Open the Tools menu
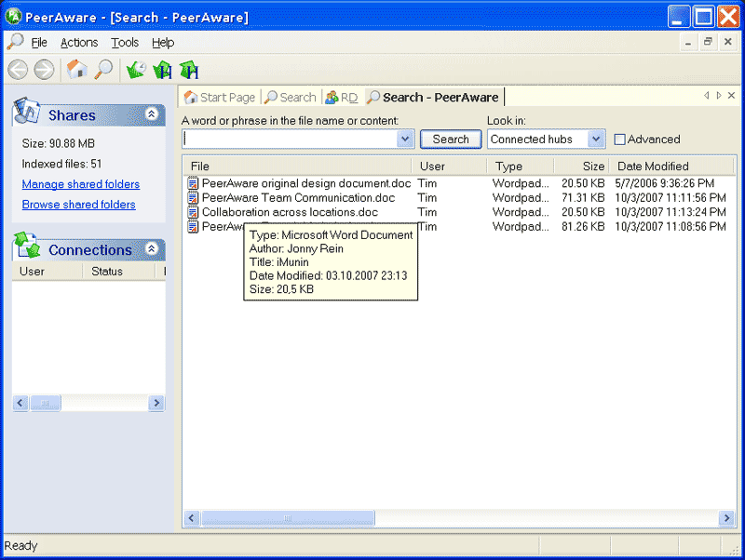 (125, 43)
